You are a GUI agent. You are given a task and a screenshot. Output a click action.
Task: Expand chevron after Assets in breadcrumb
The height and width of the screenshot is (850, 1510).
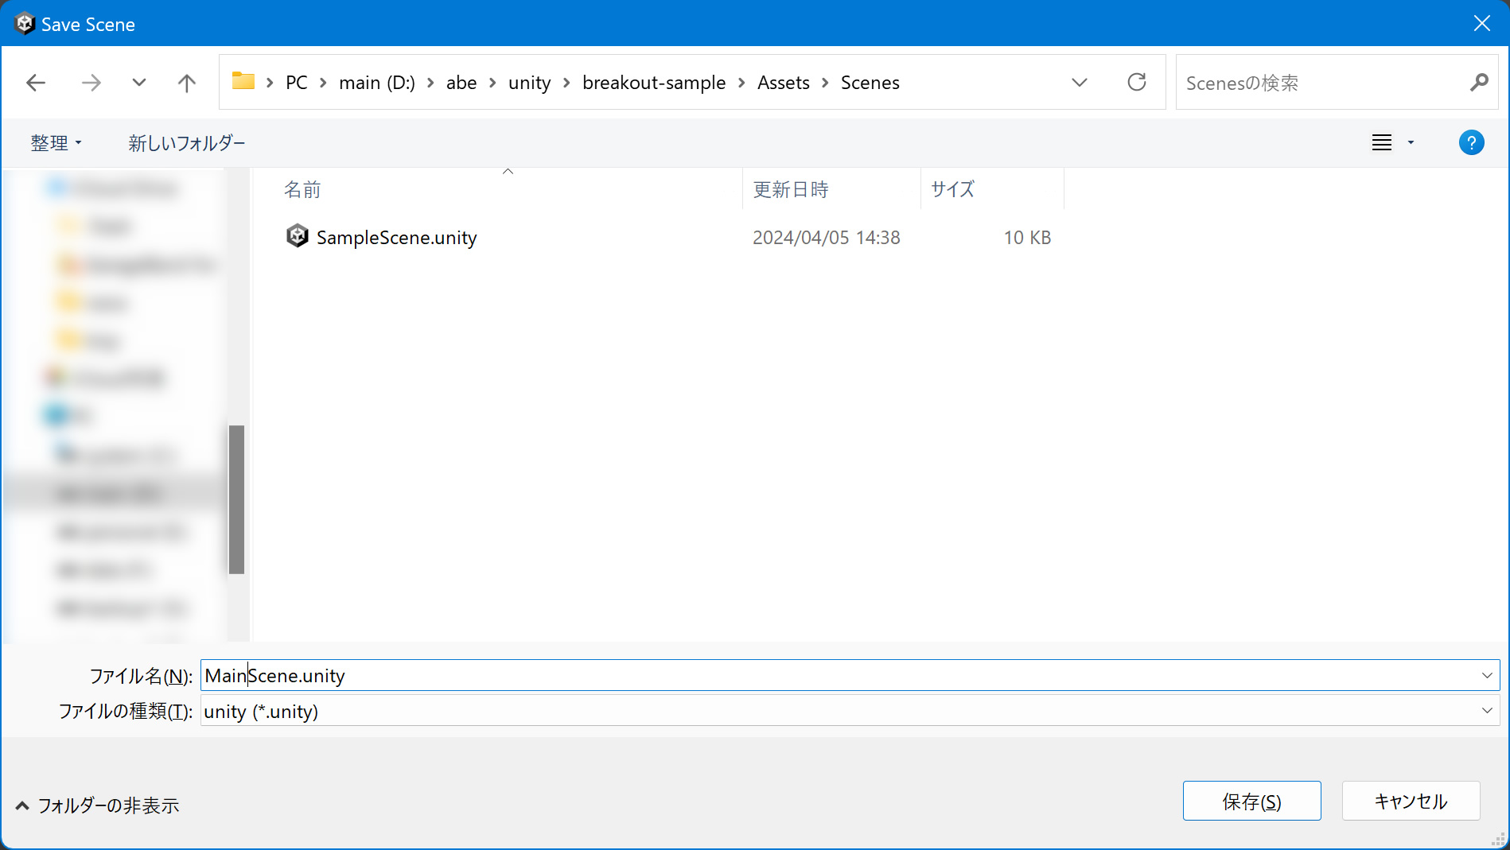pos(825,83)
